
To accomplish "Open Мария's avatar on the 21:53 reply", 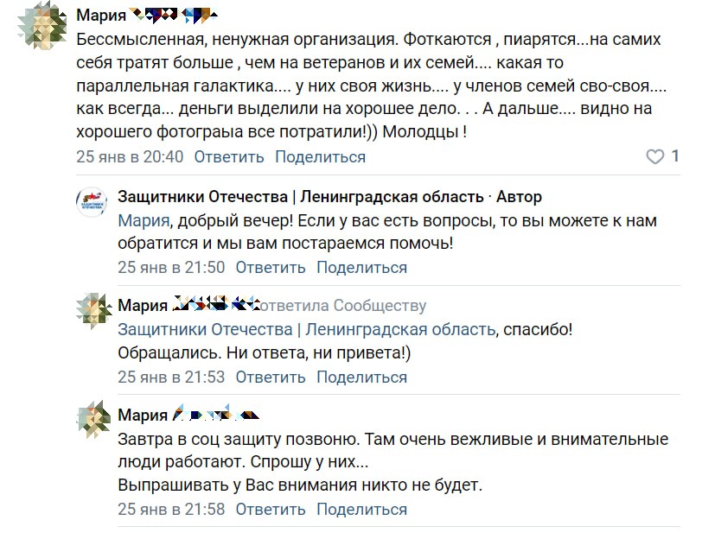I will (92, 310).
